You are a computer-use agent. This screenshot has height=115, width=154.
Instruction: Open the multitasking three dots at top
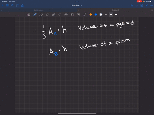[77, 1]
